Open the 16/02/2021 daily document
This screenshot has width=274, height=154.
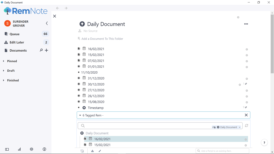click(x=96, y=49)
